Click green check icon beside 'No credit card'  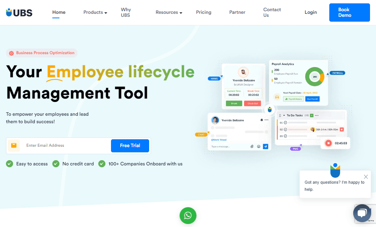56,164
